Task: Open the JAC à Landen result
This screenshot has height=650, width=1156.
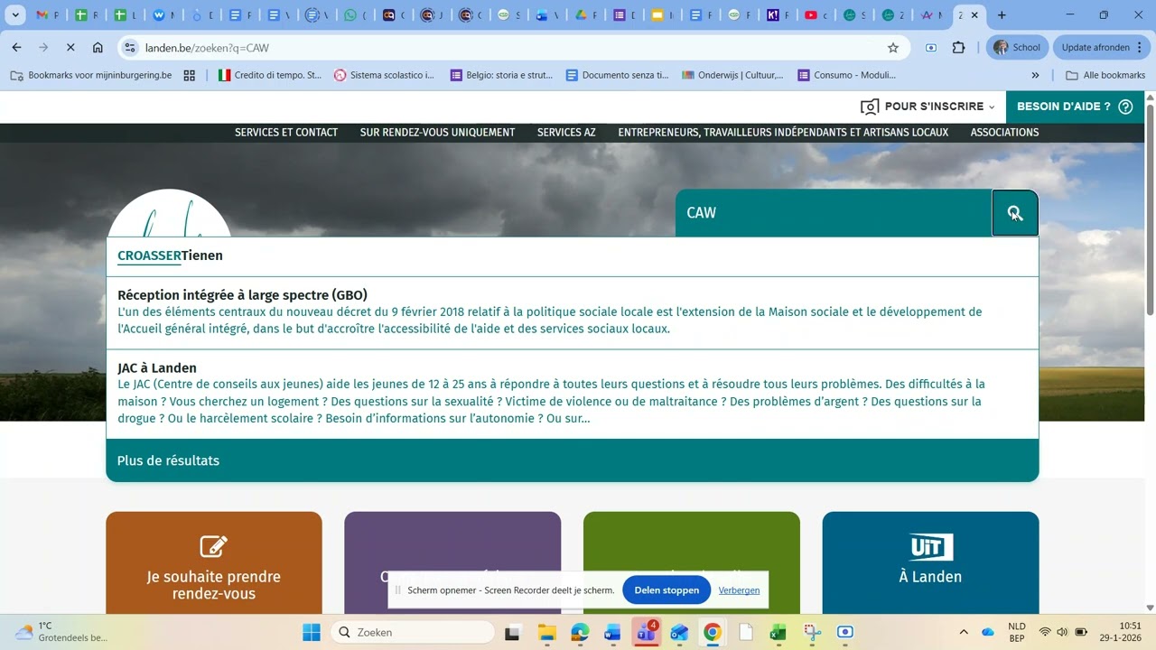Action: [x=572, y=395]
